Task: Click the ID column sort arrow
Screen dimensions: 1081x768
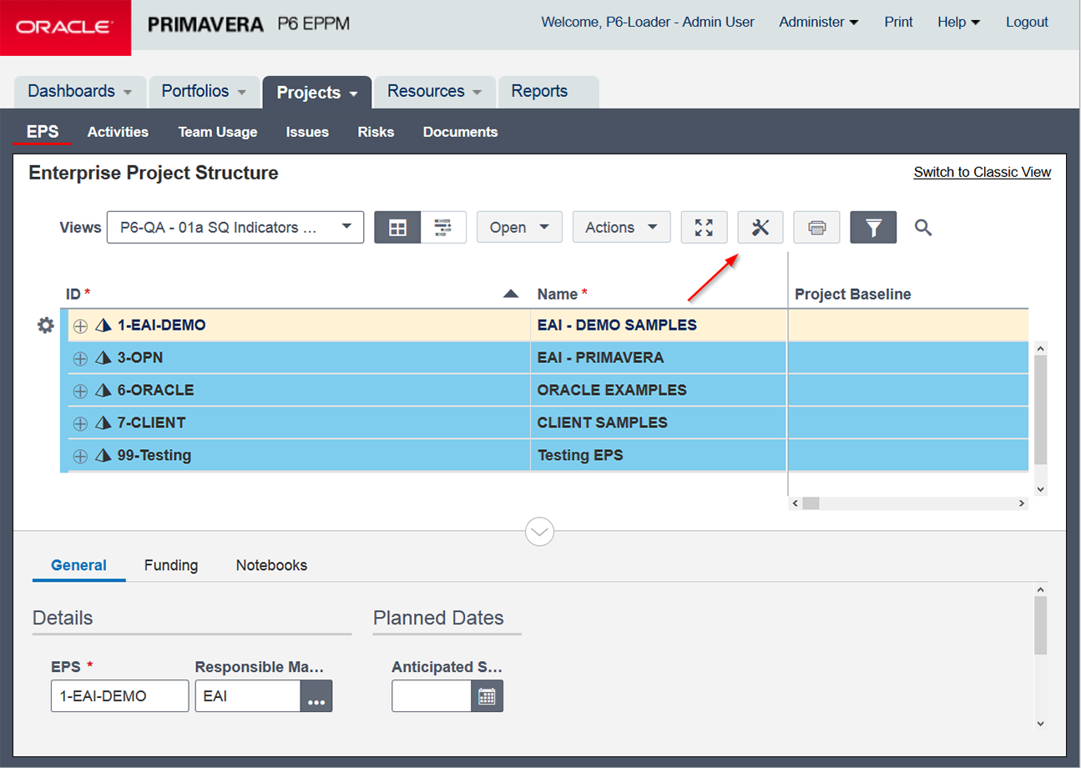Action: (x=511, y=294)
